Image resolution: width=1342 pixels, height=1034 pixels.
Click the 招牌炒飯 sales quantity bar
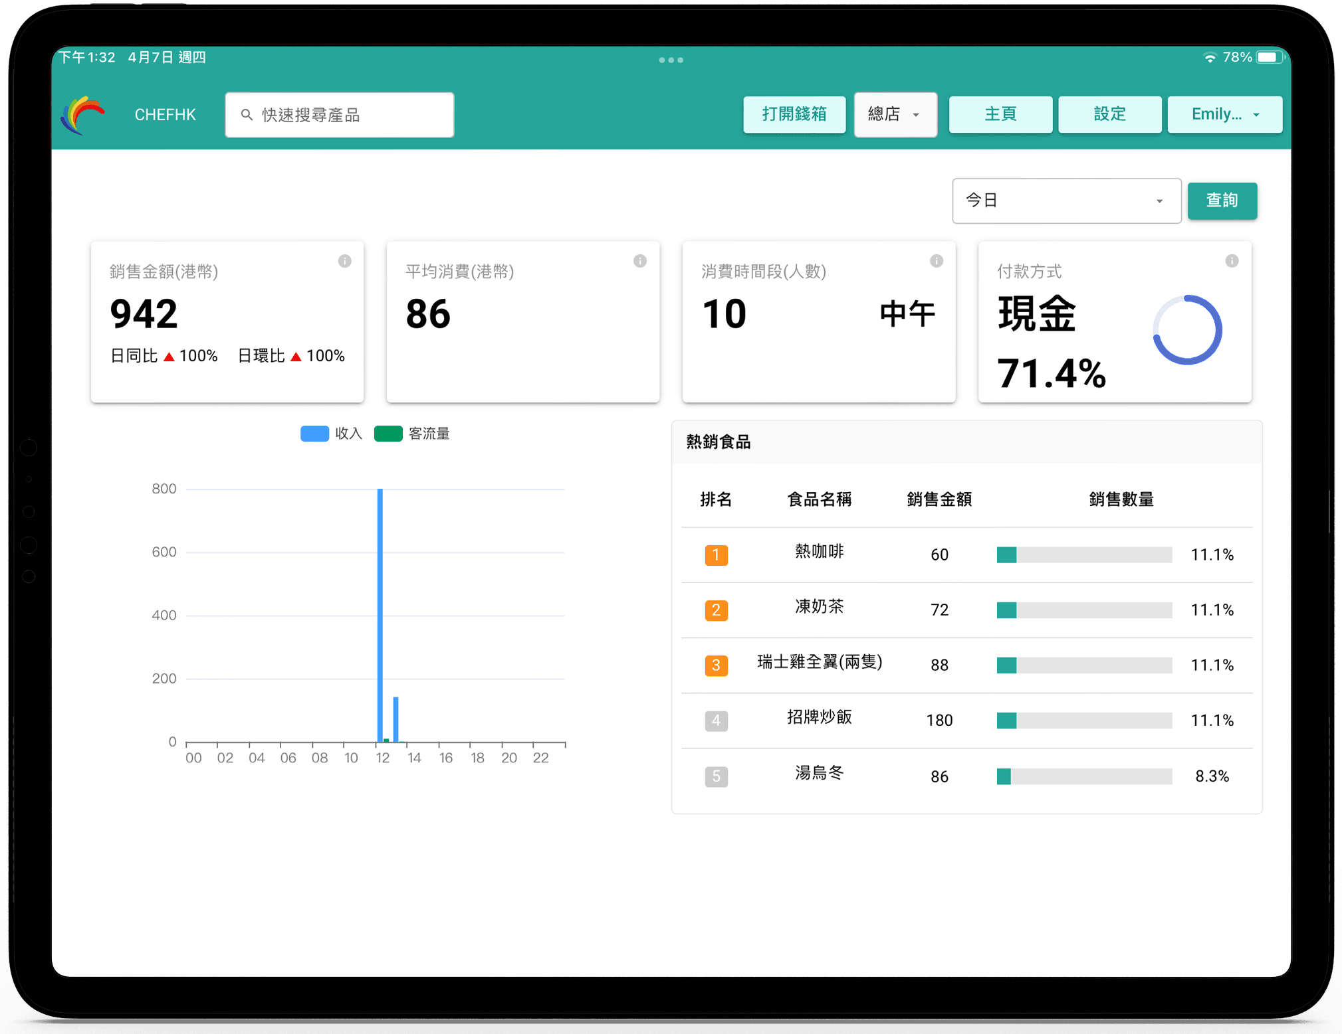click(1084, 720)
